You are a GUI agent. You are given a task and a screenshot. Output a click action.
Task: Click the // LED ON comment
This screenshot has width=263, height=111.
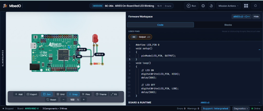pos(147,70)
